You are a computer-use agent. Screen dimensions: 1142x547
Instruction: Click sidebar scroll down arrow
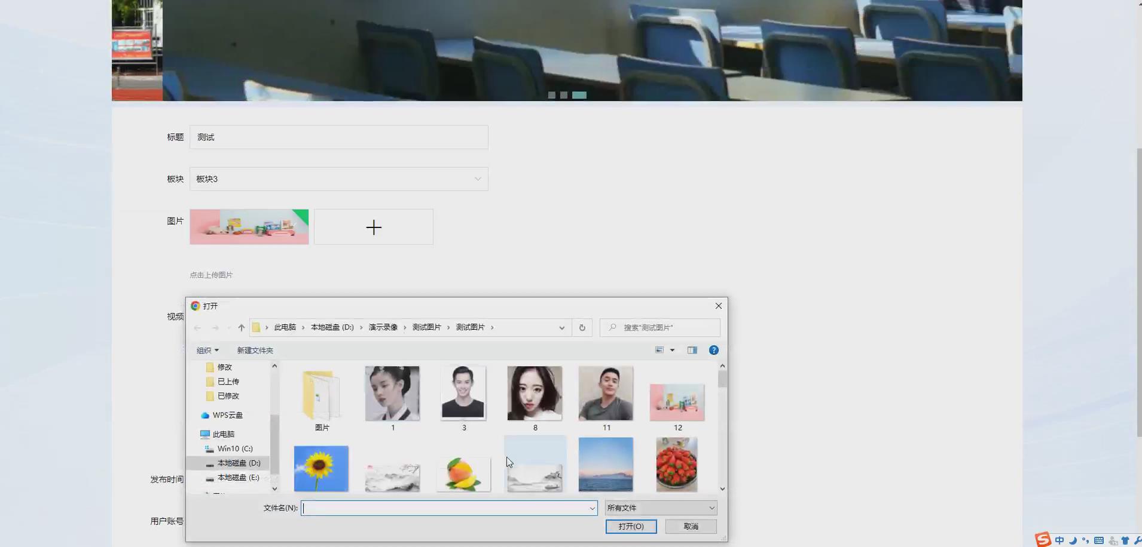(x=274, y=488)
